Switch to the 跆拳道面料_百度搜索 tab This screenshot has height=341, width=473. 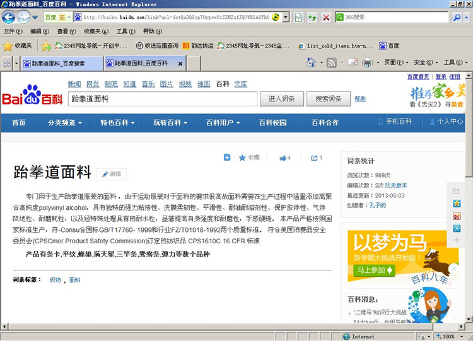62,63
